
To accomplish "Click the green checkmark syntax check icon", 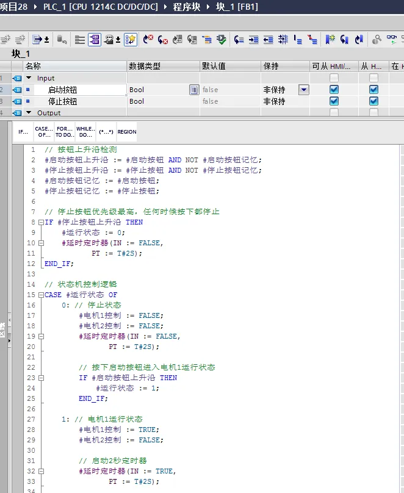I will [x=222, y=40].
